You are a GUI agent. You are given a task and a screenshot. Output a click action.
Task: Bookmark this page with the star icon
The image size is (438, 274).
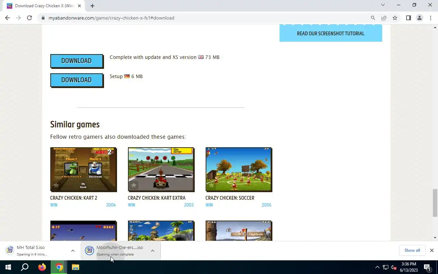pos(395,18)
